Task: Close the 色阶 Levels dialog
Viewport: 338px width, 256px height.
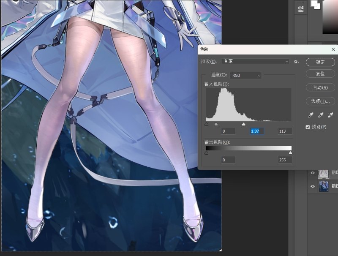Action: pos(333,49)
